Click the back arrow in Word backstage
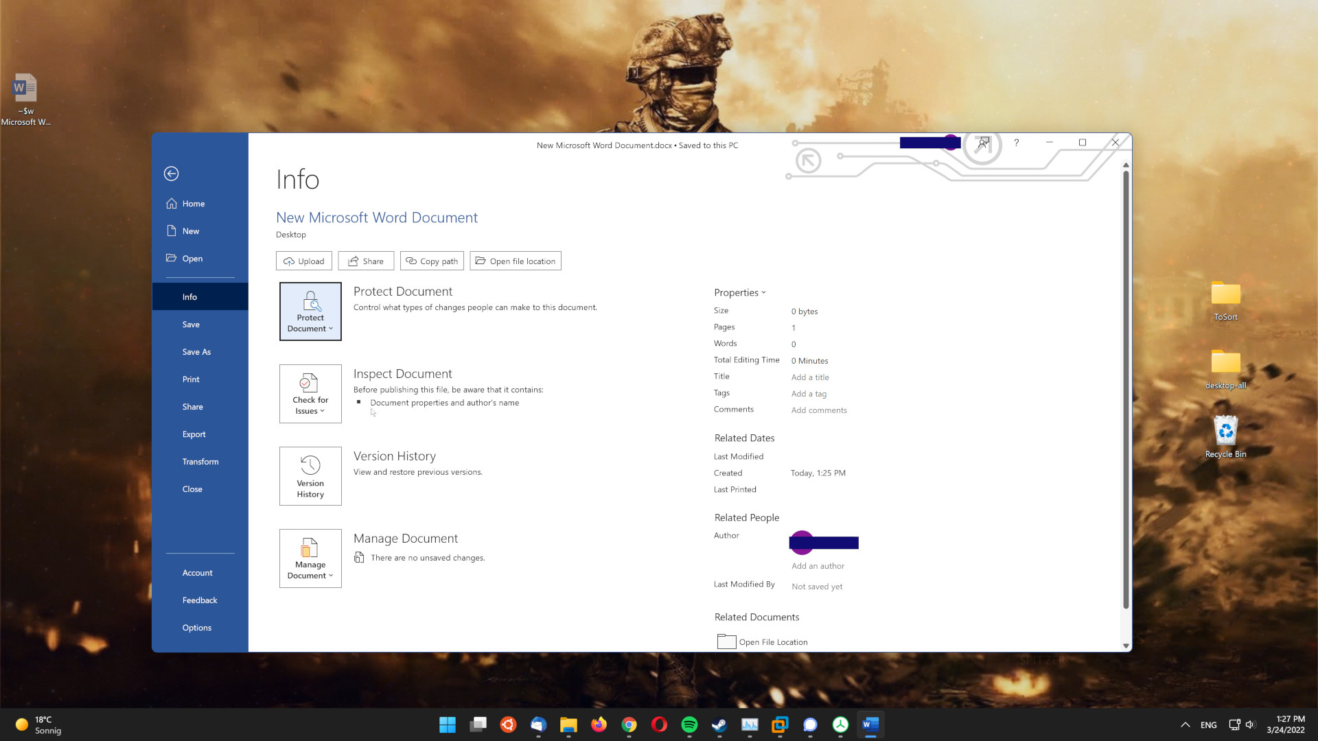The height and width of the screenshot is (741, 1318). point(172,174)
